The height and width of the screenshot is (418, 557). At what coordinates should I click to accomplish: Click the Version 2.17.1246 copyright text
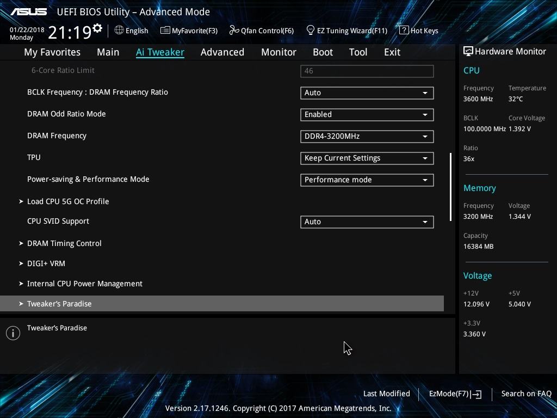pos(278,408)
